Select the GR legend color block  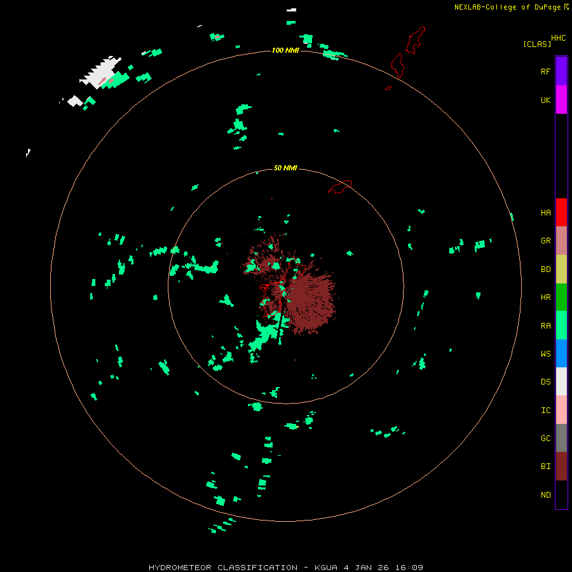pos(561,241)
